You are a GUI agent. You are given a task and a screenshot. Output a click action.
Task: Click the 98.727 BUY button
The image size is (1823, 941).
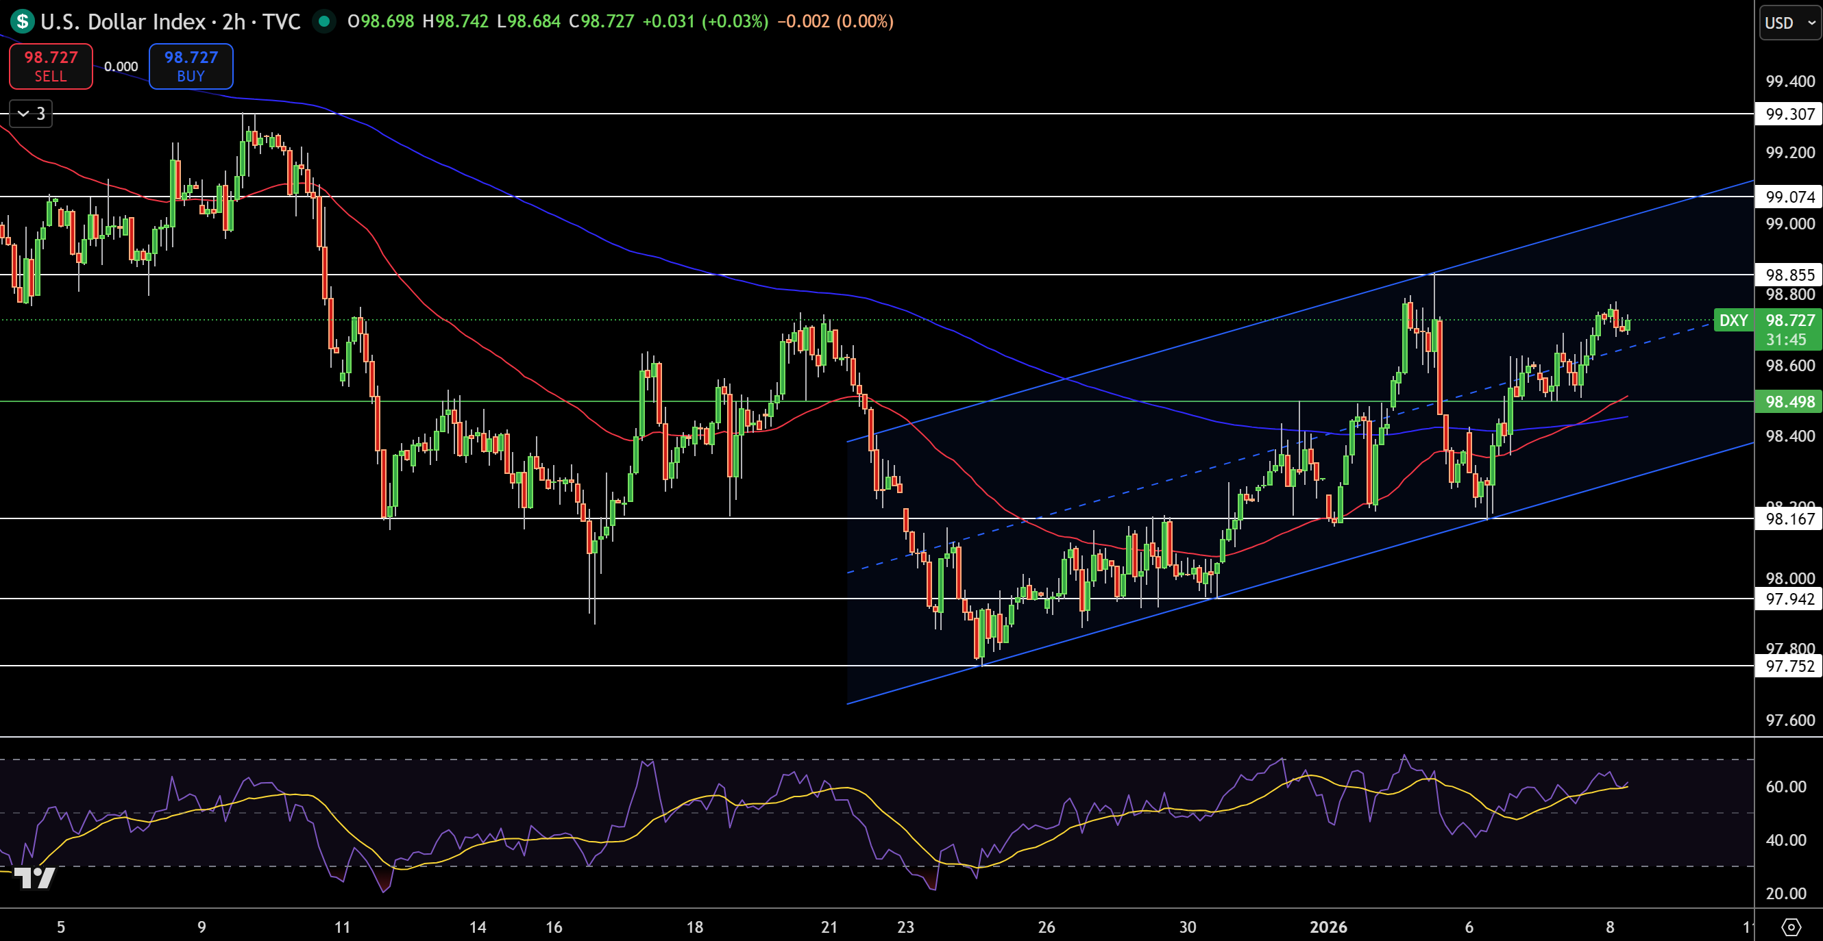point(191,66)
